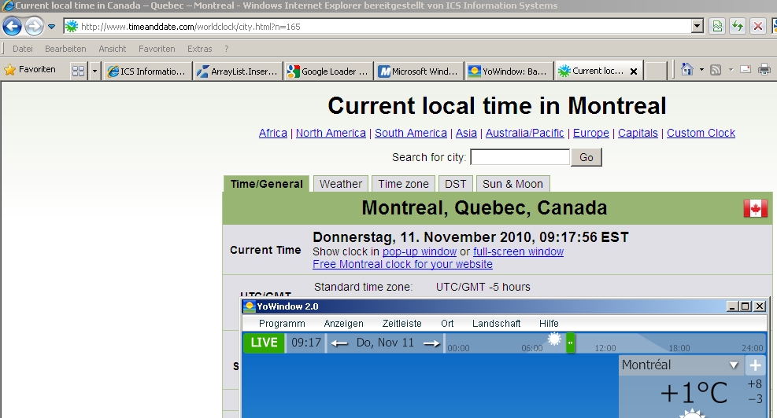Viewport: 777px width, 418px height.
Task: Open the Extras menu
Action: click(200, 49)
